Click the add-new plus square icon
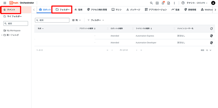Screen dimensions: 218x108 tap(157, 3)
